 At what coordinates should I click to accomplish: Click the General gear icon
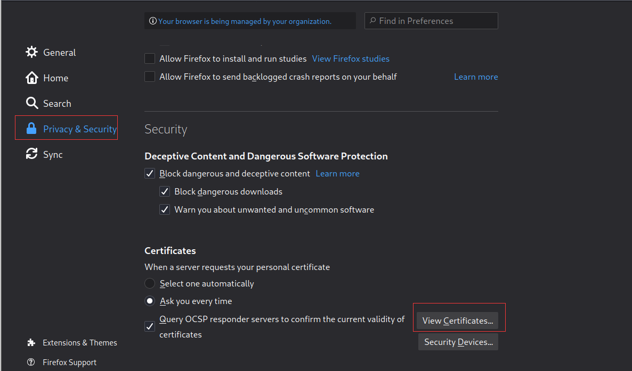point(32,52)
